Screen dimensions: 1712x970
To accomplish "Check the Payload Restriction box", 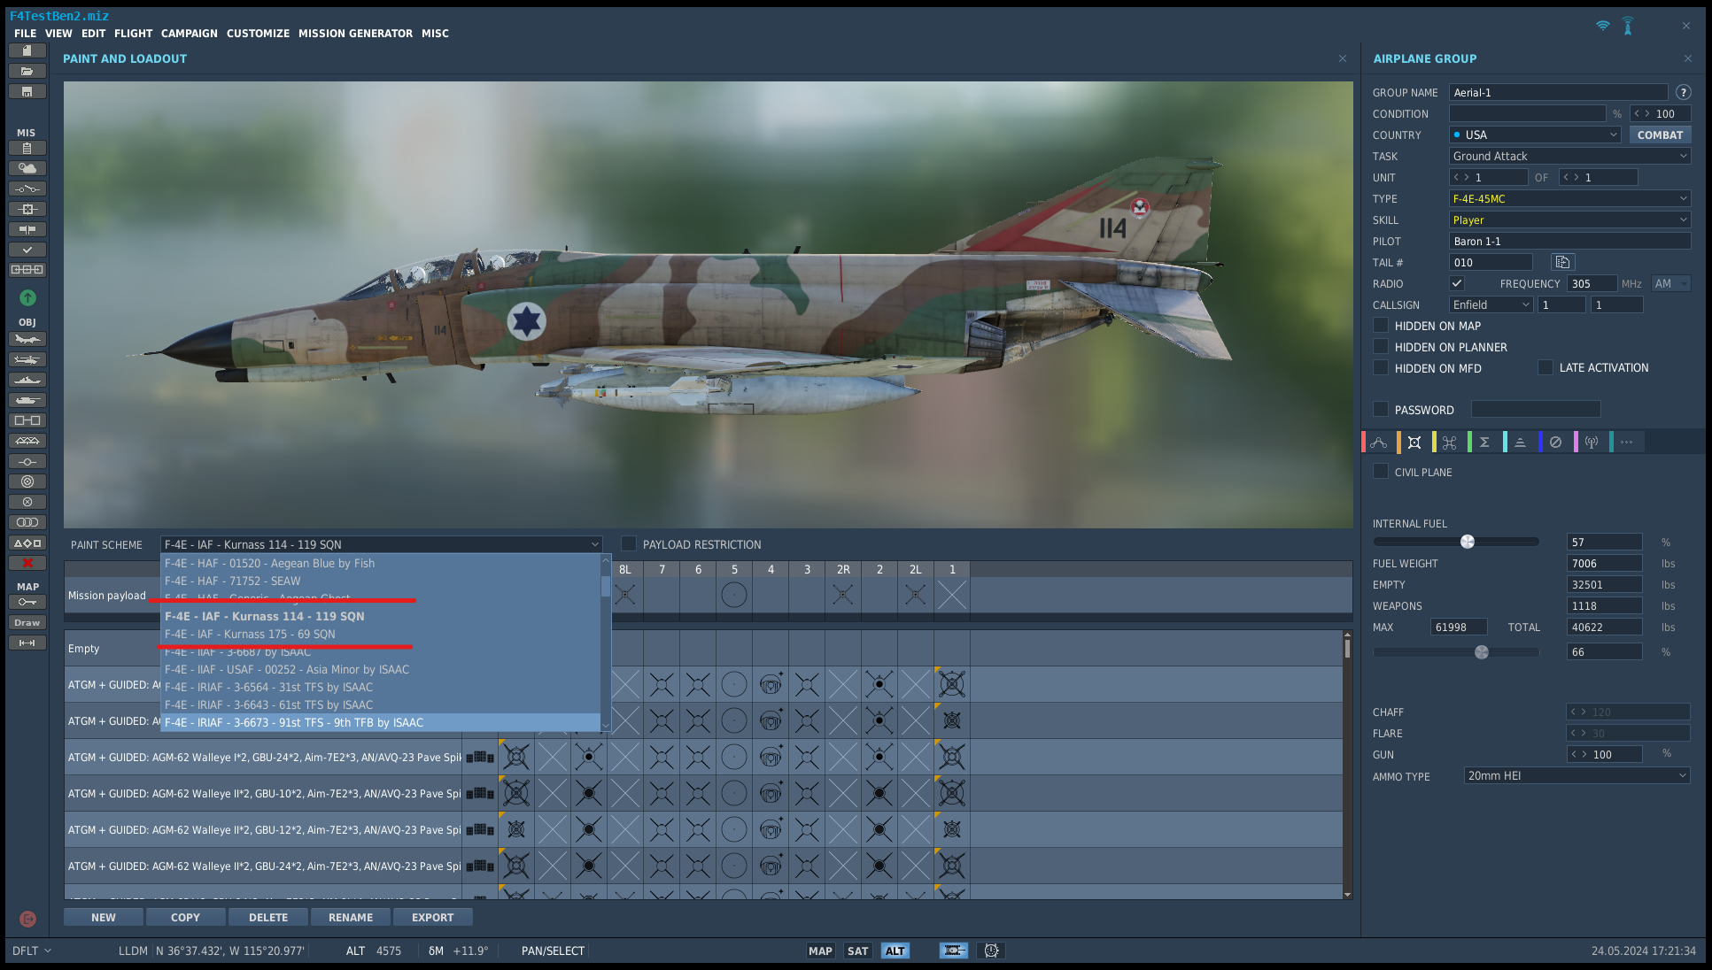I will [x=629, y=543].
